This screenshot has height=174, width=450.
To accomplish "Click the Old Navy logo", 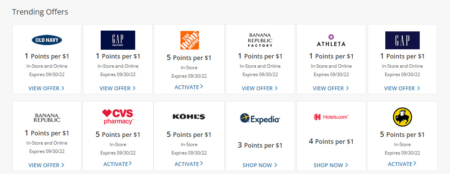I will tap(47, 40).
